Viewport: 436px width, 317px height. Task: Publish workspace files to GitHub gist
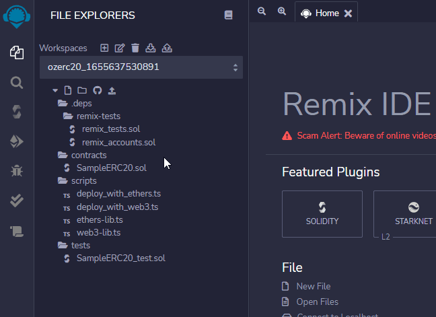[98, 90]
